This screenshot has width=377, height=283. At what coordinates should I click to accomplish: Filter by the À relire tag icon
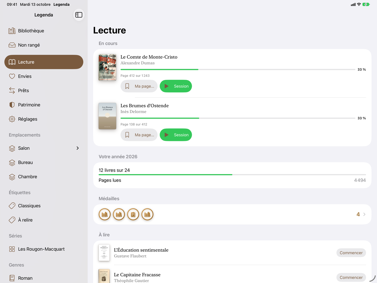[x=12, y=220]
